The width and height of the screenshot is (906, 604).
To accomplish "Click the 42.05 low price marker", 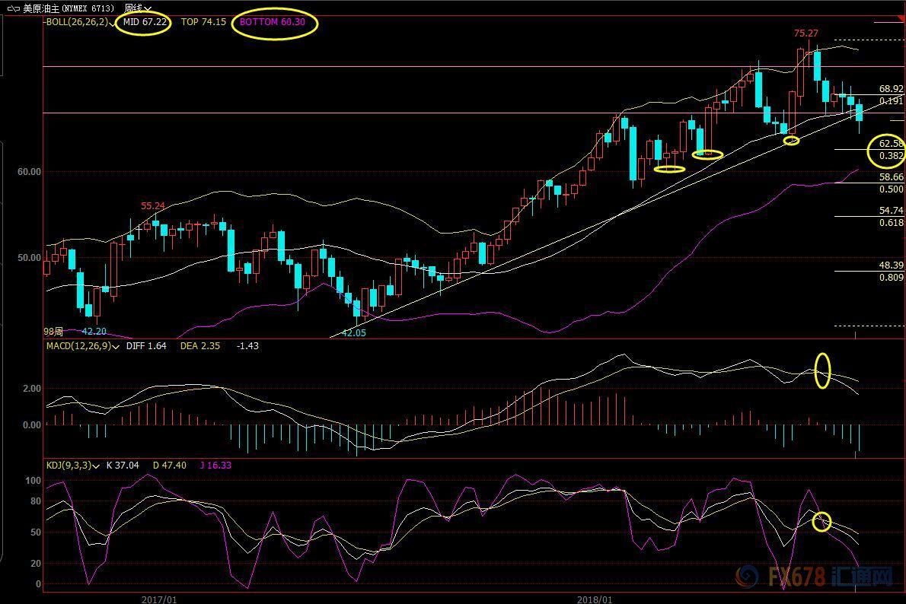I will click(353, 333).
